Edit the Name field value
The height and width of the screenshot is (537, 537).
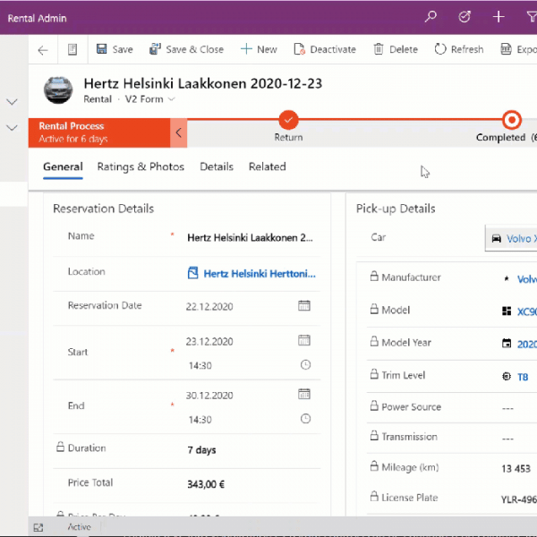tap(250, 238)
